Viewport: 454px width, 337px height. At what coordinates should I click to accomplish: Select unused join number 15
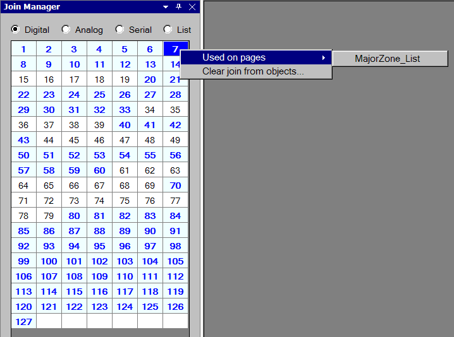pos(23,80)
